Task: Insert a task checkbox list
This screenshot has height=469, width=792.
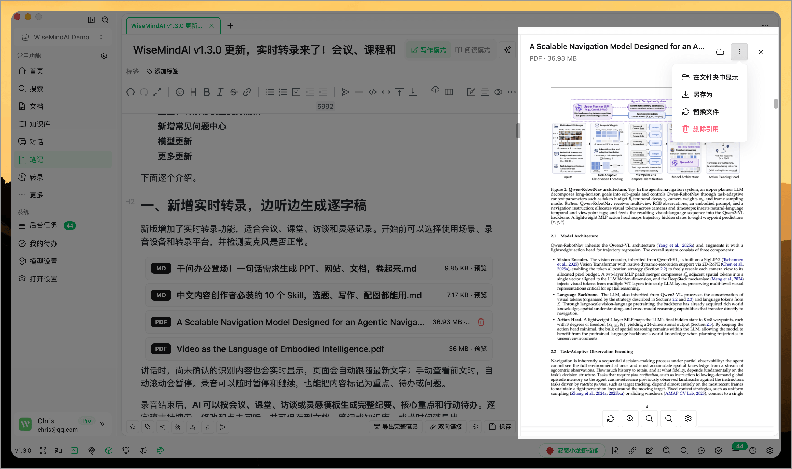Action: 296,92
